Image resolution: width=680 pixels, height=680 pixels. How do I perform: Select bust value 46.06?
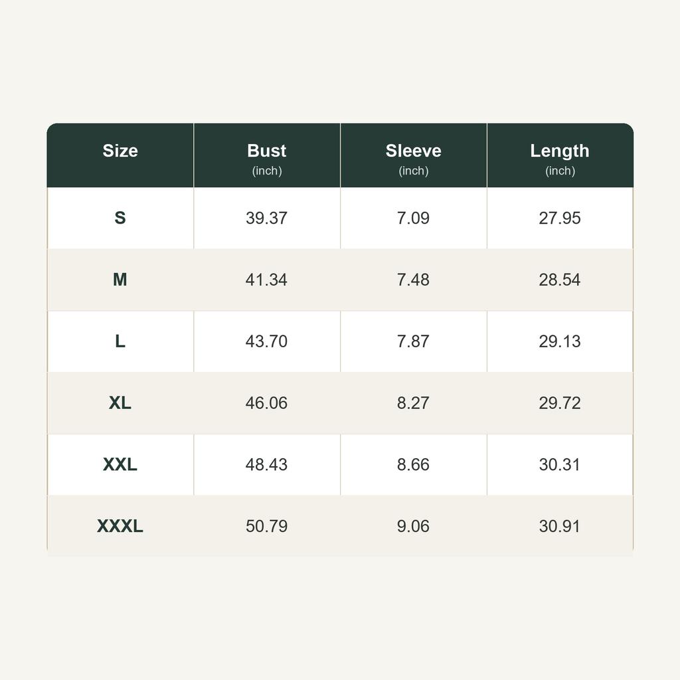click(x=267, y=403)
